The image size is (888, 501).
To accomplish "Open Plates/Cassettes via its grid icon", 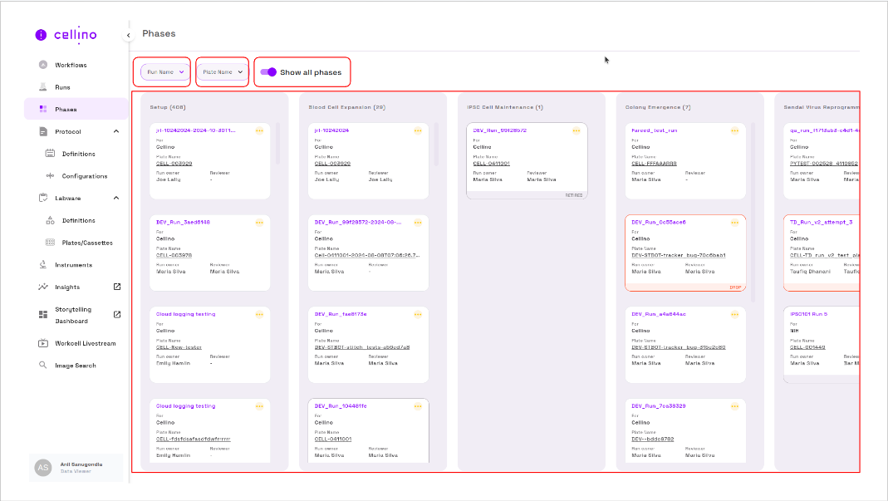I will 52,242.
